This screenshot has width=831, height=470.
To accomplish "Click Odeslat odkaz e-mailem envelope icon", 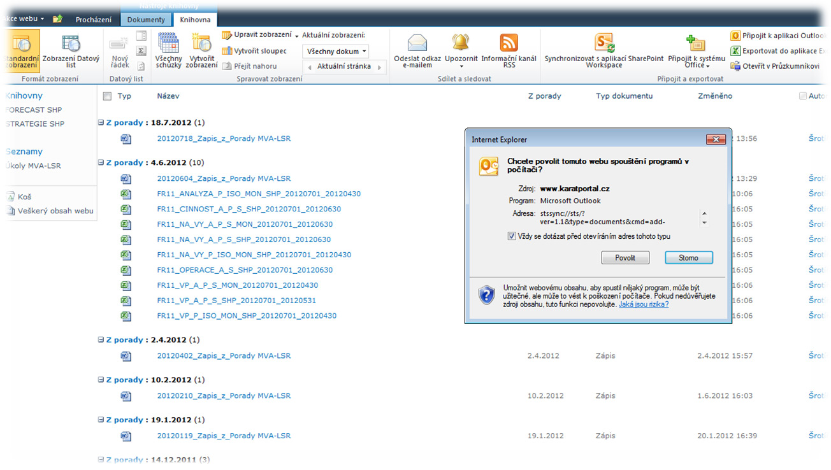I will 417,43.
